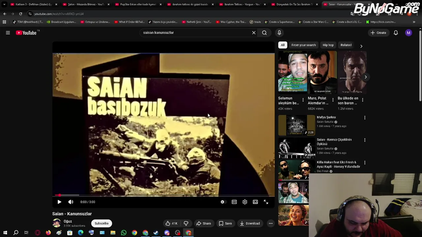Run search with the magnifier button
Screen dimensions: 422x237
point(264,33)
